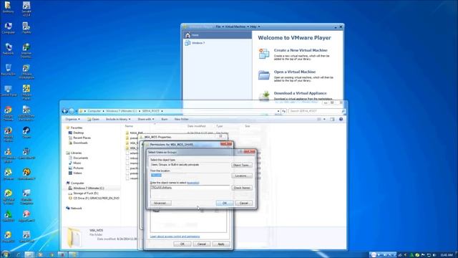458x258 pixels.
Task: Click the object names text field
Action: click(x=190, y=192)
